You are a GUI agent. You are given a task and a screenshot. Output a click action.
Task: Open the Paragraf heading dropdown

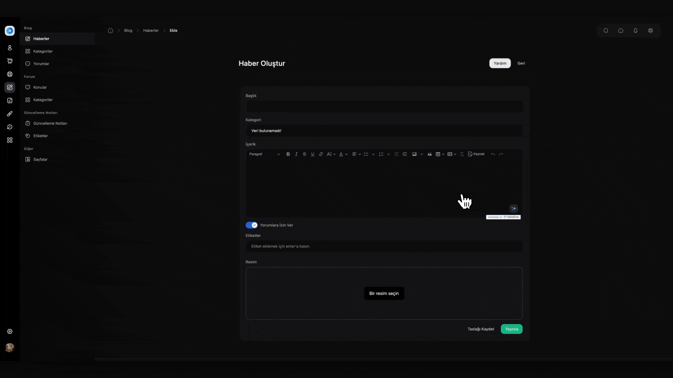[x=265, y=154]
